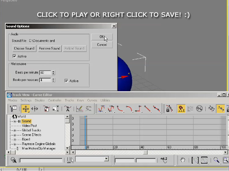The width and height of the screenshot is (229, 171).
Task: Expand the Sound track node
Action: (15, 121)
